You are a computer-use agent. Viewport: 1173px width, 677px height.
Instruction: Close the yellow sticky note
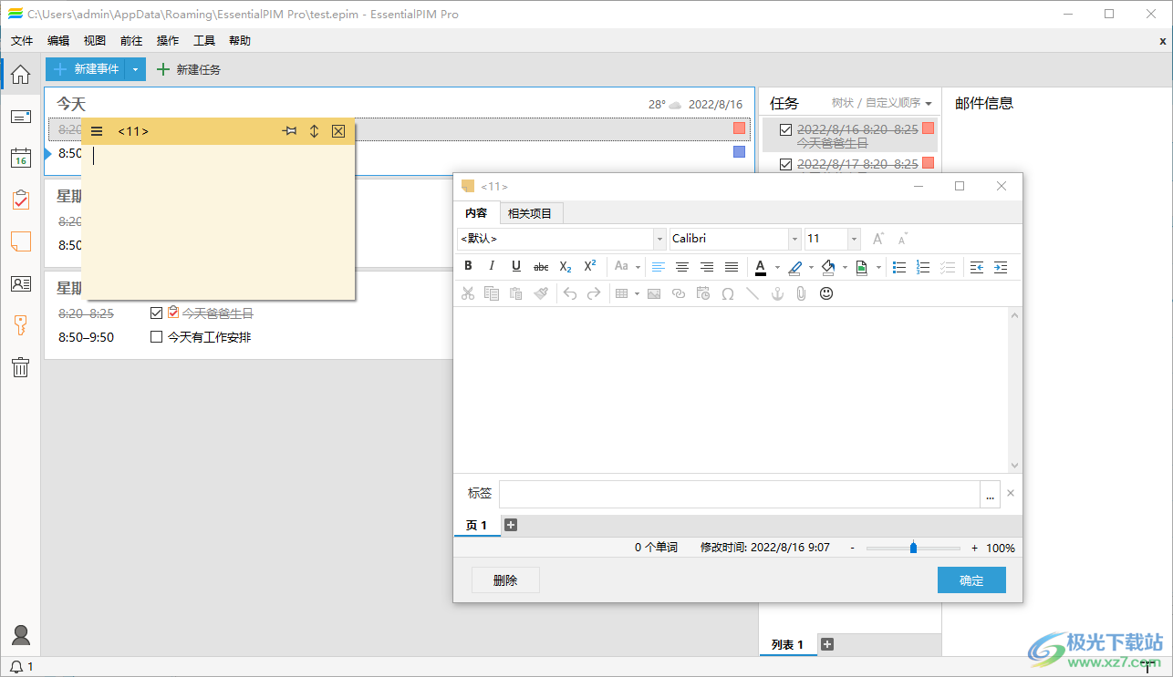tap(338, 131)
